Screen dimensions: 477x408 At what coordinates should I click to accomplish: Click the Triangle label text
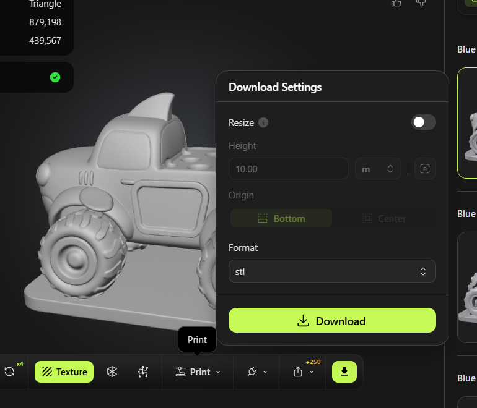(x=45, y=4)
